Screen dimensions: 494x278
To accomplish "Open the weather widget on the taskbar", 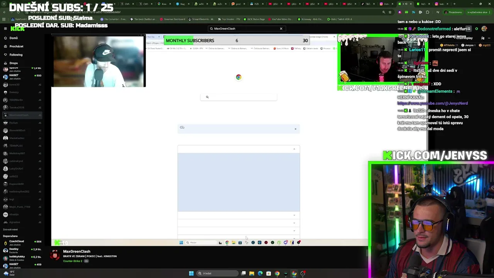I will 8,273.
